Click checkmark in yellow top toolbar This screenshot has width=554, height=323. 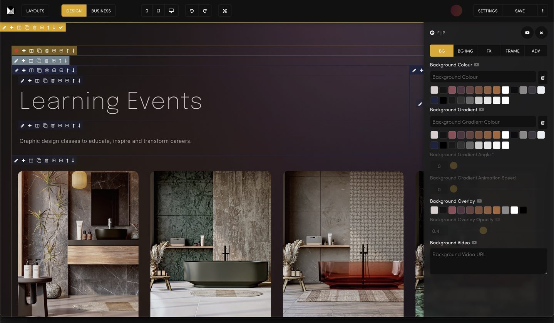click(x=61, y=27)
